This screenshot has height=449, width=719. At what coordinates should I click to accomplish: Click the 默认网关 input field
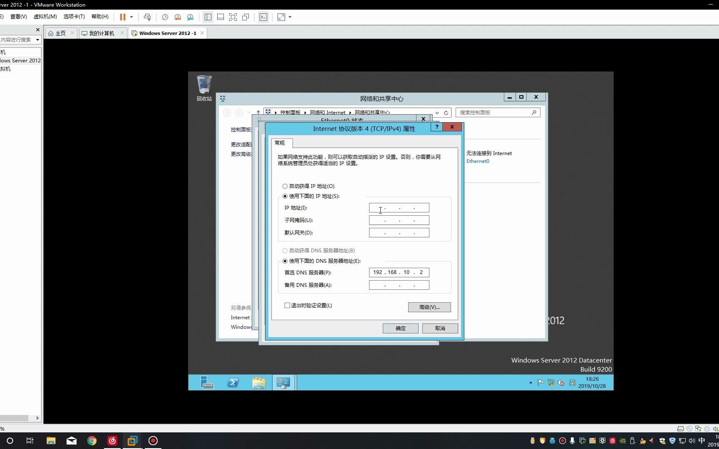tap(399, 233)
